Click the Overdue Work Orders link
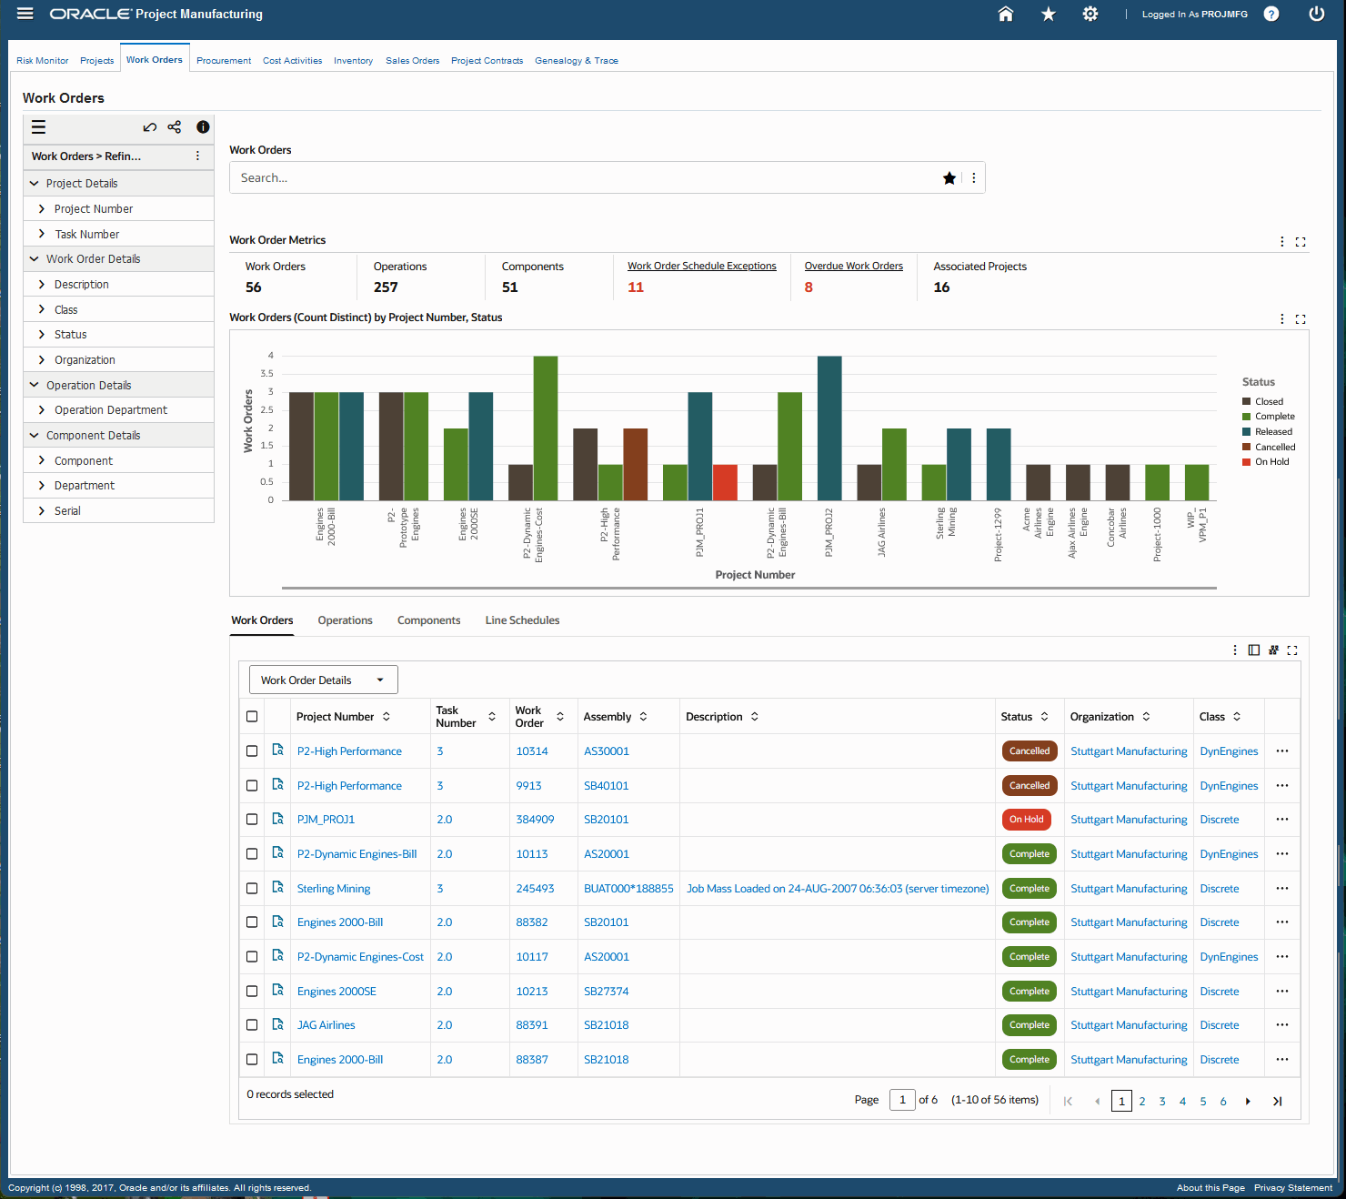 point(854,267)
